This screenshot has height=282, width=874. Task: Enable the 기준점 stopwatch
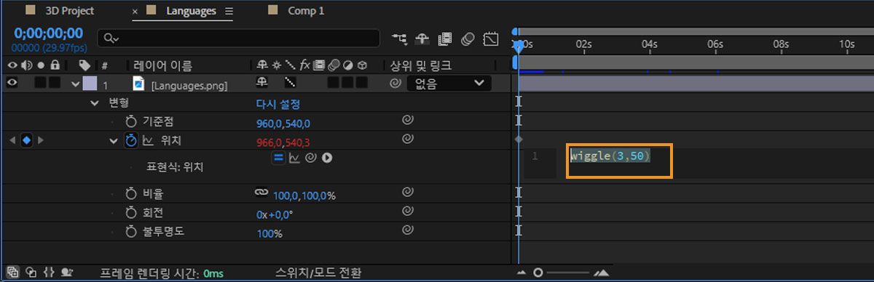(x=131, y=121)
